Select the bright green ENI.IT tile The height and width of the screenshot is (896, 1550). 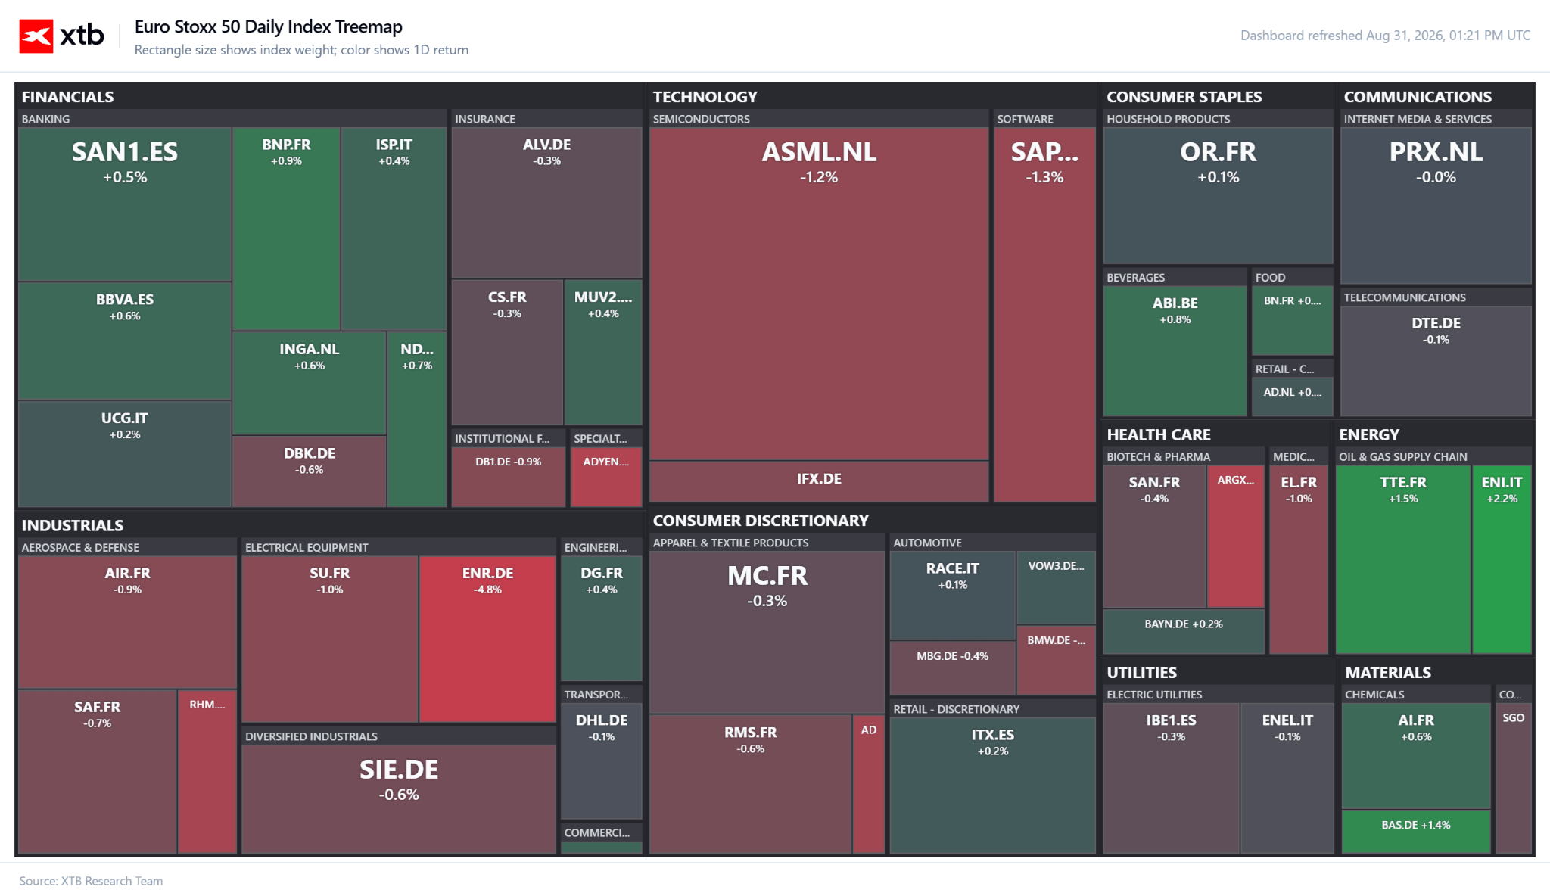(x=1502, y=559)
